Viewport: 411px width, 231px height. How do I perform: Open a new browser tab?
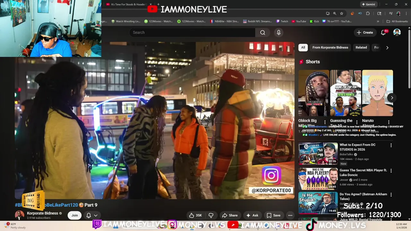(158, 4)
